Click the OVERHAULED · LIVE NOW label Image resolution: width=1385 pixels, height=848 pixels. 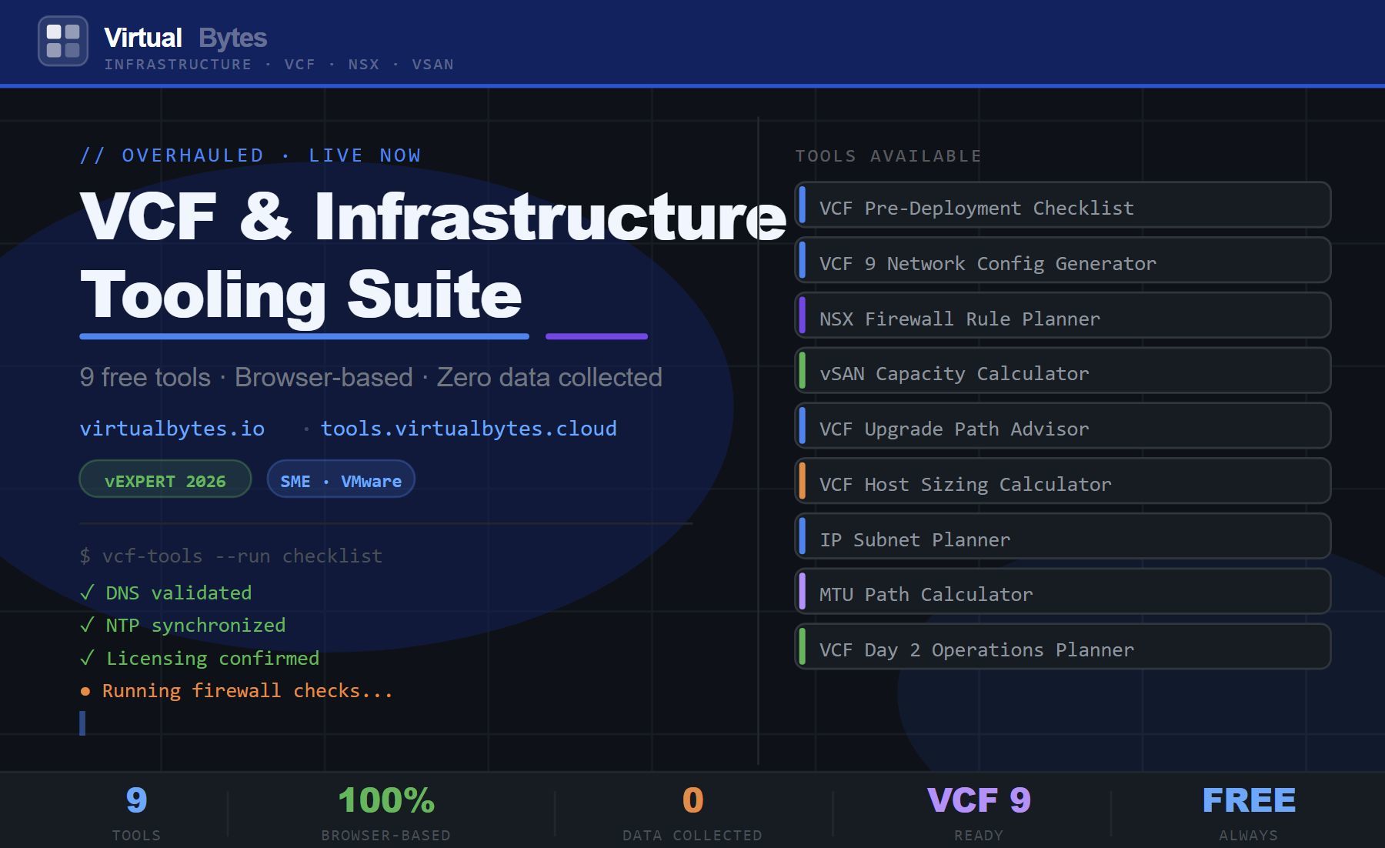click(251, 155)
